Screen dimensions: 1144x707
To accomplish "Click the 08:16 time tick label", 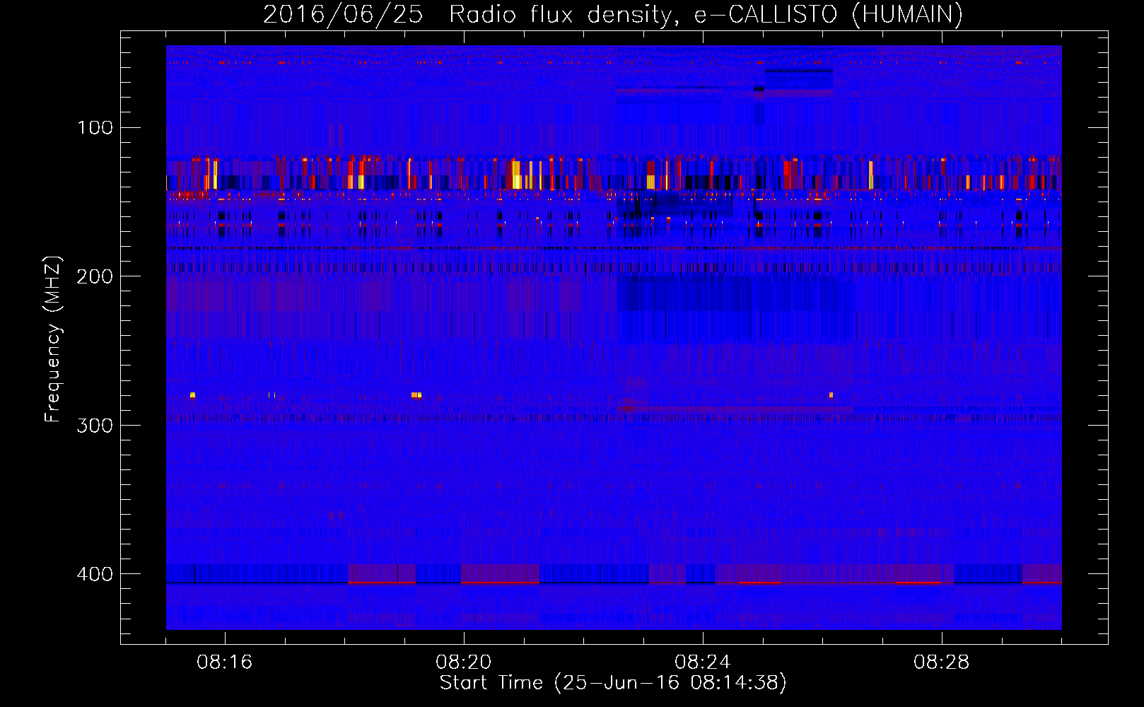I will click(224, 662).
